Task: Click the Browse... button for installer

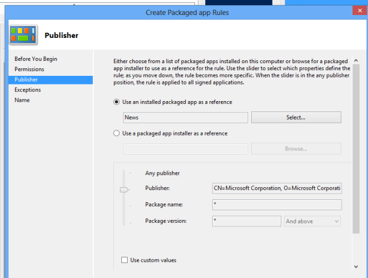Action: [296, 149]
